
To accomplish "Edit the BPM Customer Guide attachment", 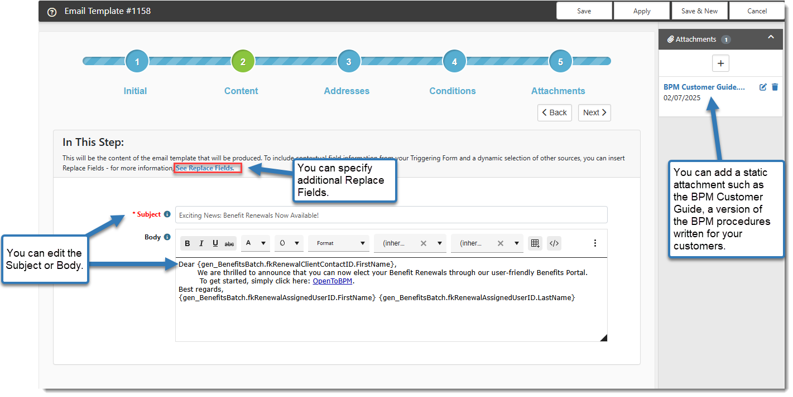I will point(763,87).
